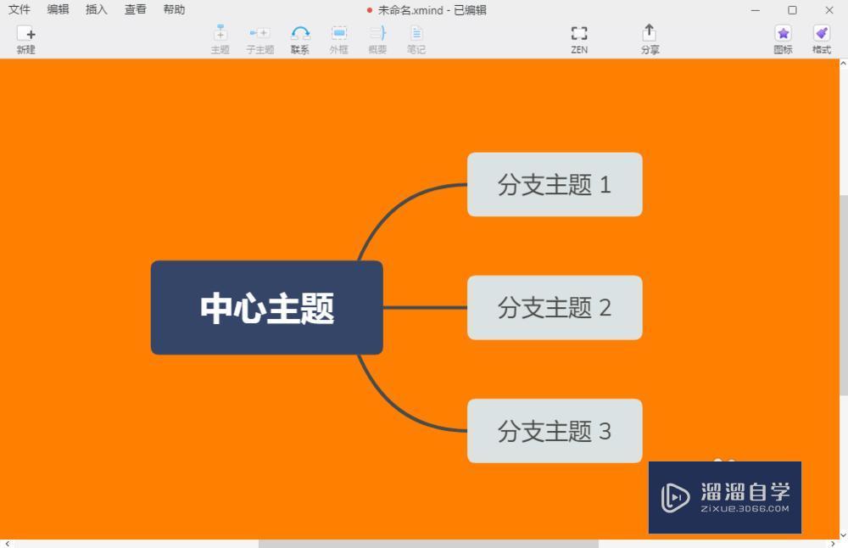Toggle ZEN full-screen mode

tap(579, 39)
